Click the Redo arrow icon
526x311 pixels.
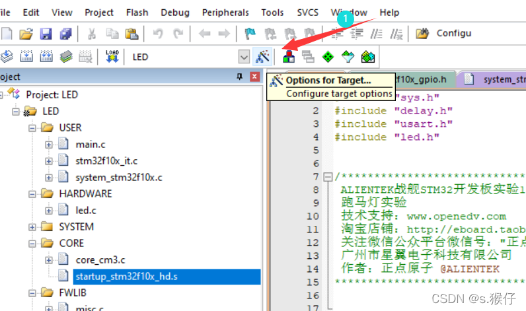pos(178,34)
